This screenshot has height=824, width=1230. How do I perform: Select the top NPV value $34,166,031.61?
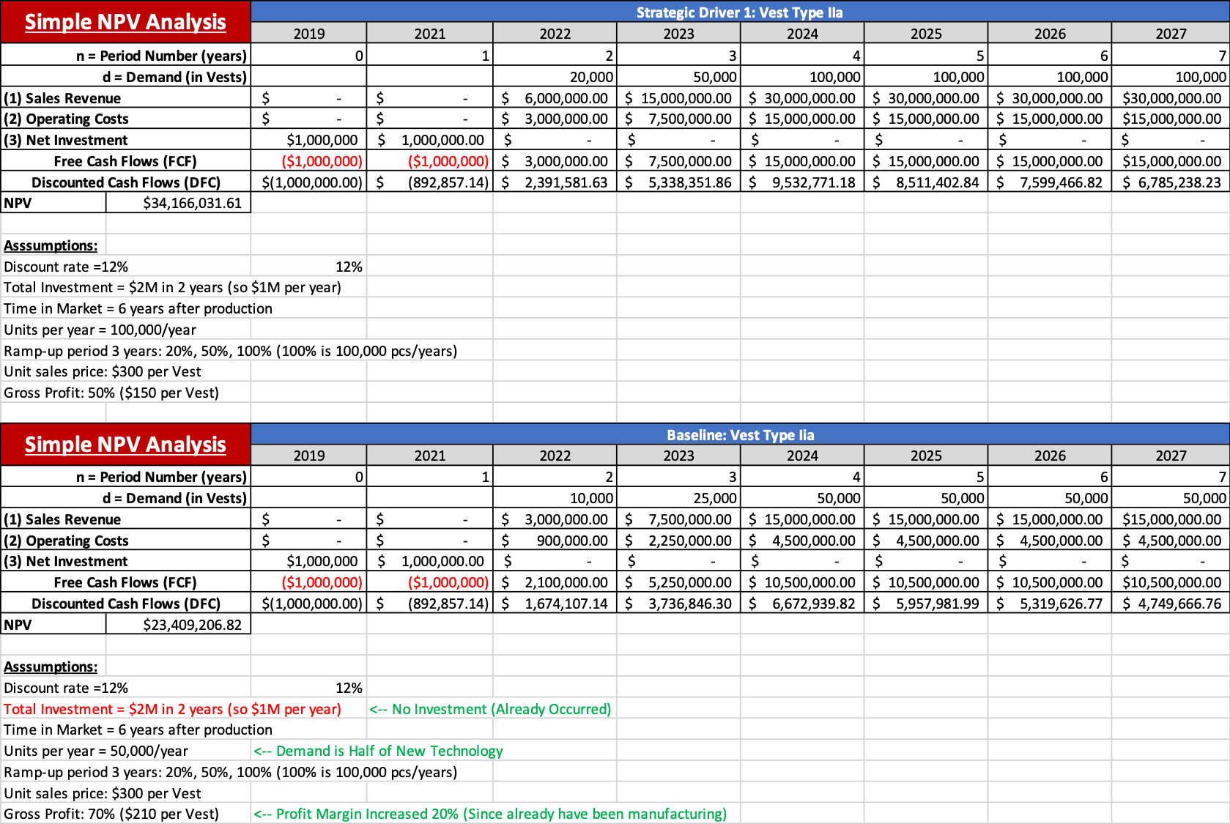(x=178, y=203)
